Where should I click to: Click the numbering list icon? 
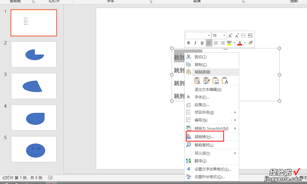coord(188,120)
